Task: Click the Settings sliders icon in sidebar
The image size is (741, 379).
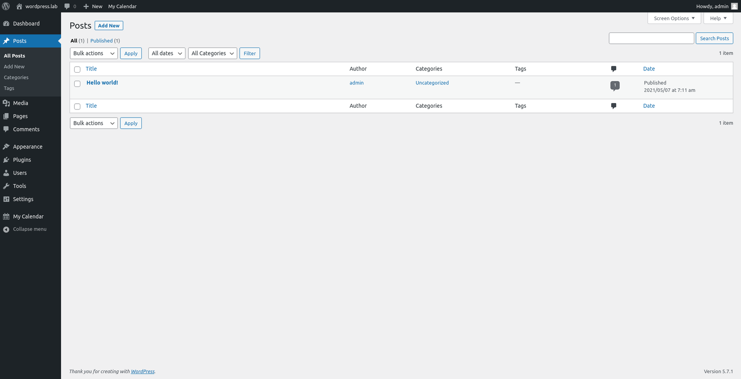Action: point(6,199)
